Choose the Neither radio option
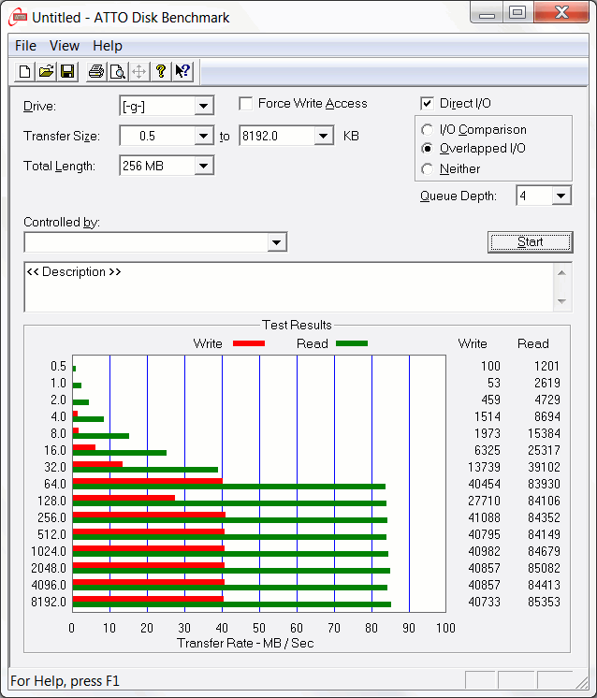The height and width of the screenshot is (698, 597). coord(428,169)
